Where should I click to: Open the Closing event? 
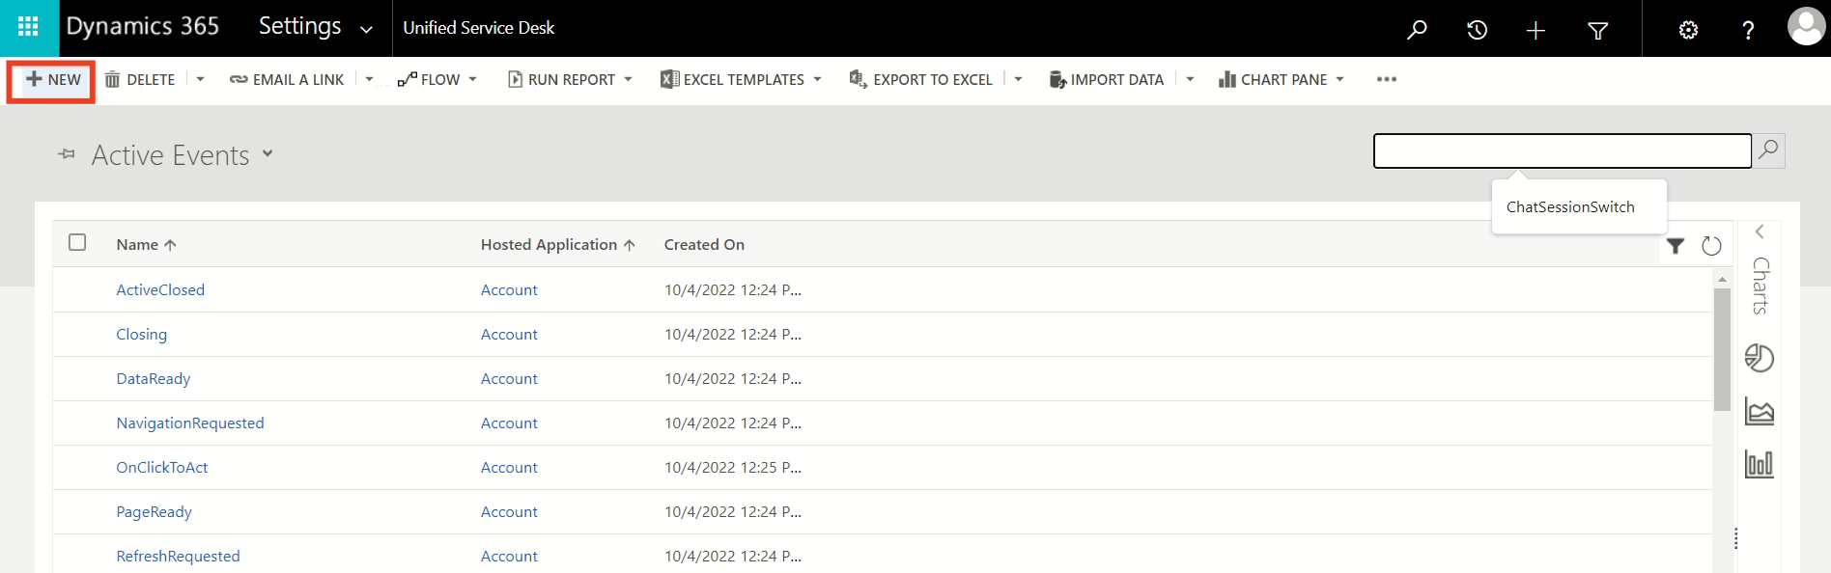pyautogui.click(x=141, y=335)
